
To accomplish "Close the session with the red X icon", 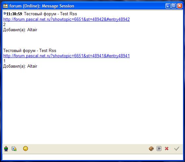I will [x=166, y=149].
